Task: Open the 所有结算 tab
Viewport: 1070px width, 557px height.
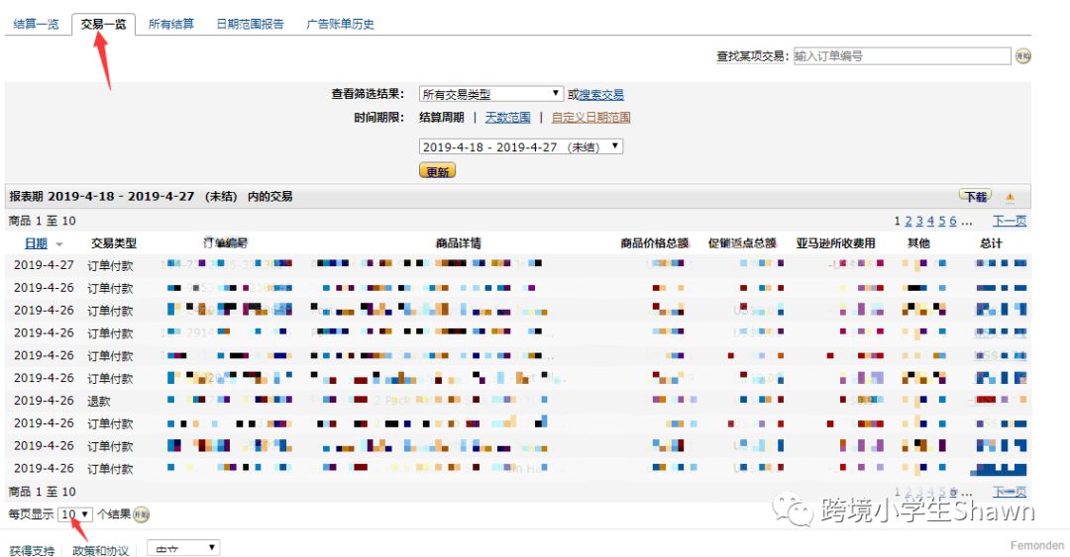Action: coord(171,24)
